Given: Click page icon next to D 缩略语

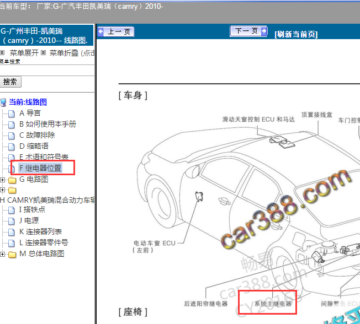Looking at the screenshot, I should click(11, 147).
